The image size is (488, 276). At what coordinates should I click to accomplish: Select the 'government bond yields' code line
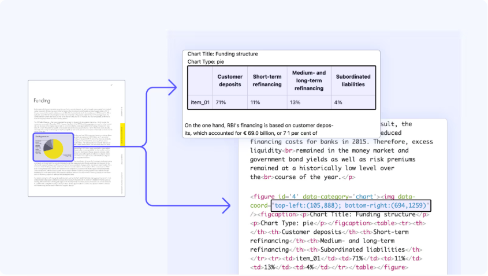[x=333, y=159]
